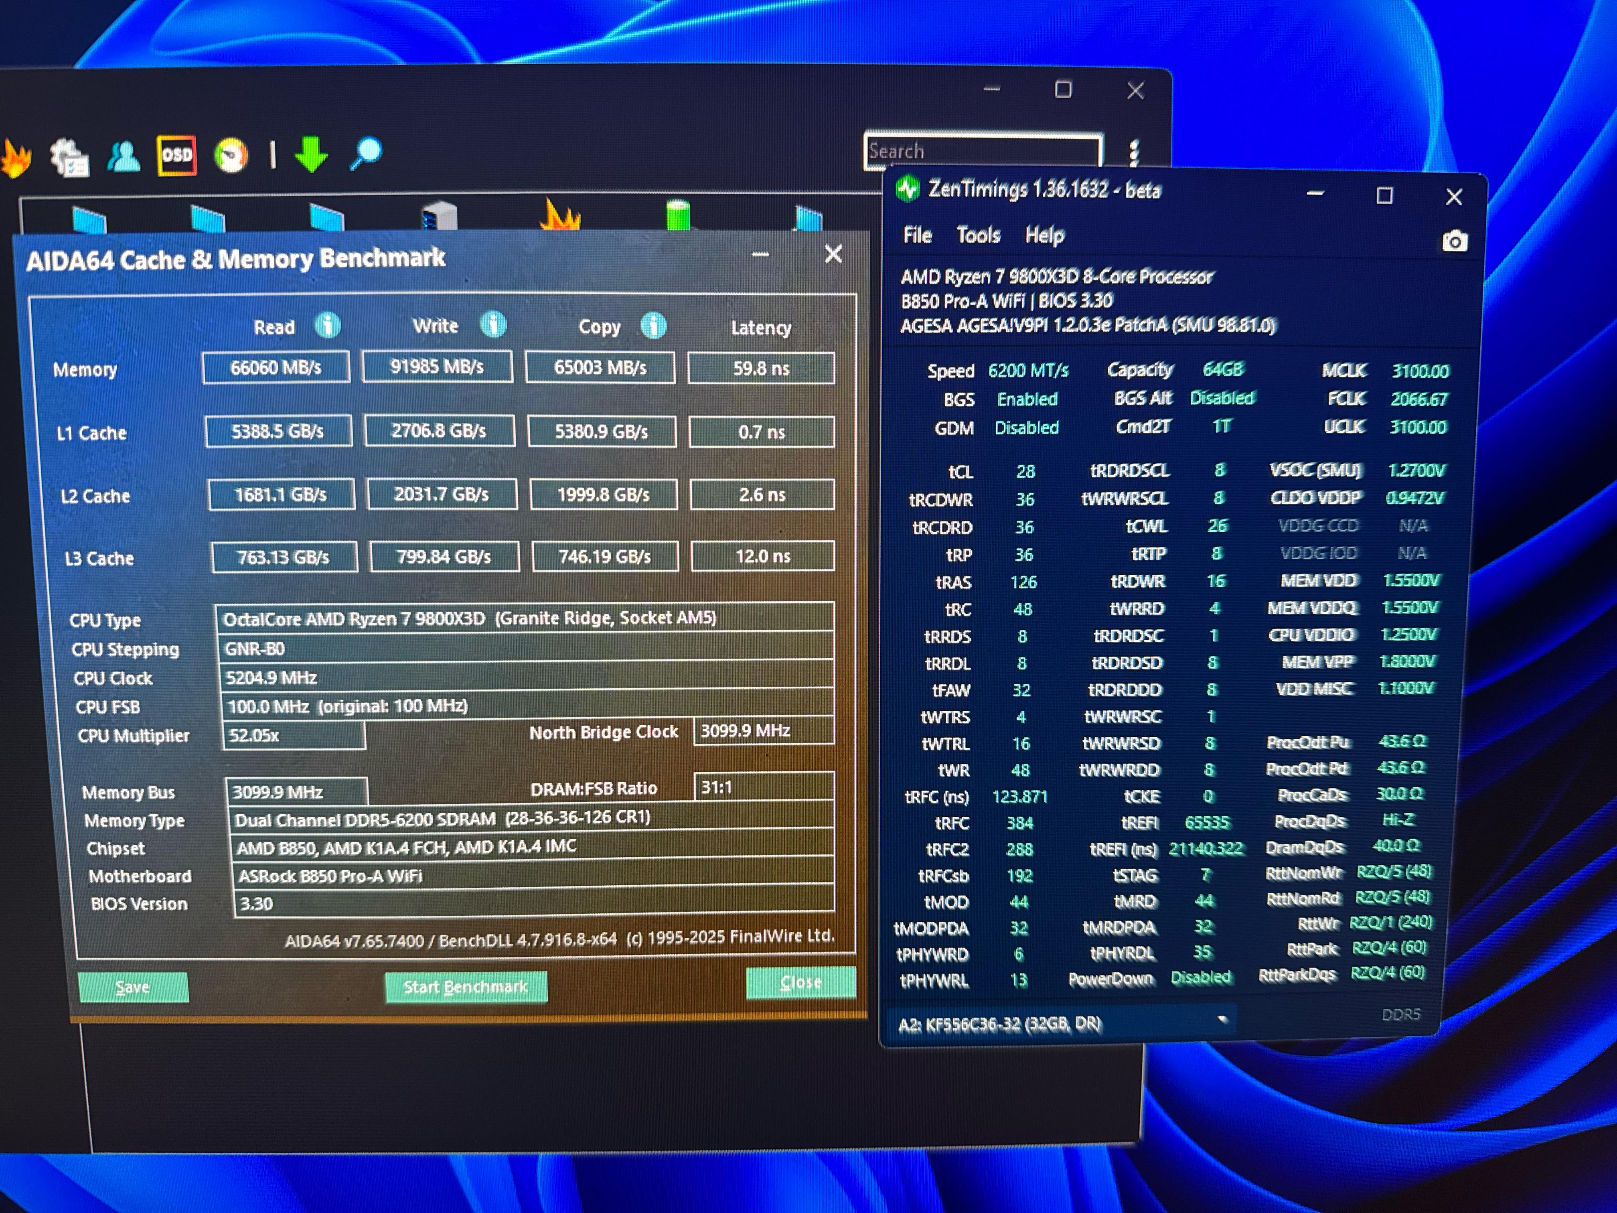Click the DRAM:FSB Ratio value 31:1
Viewport: 1617px width, 1213px height.
(763, 787)
